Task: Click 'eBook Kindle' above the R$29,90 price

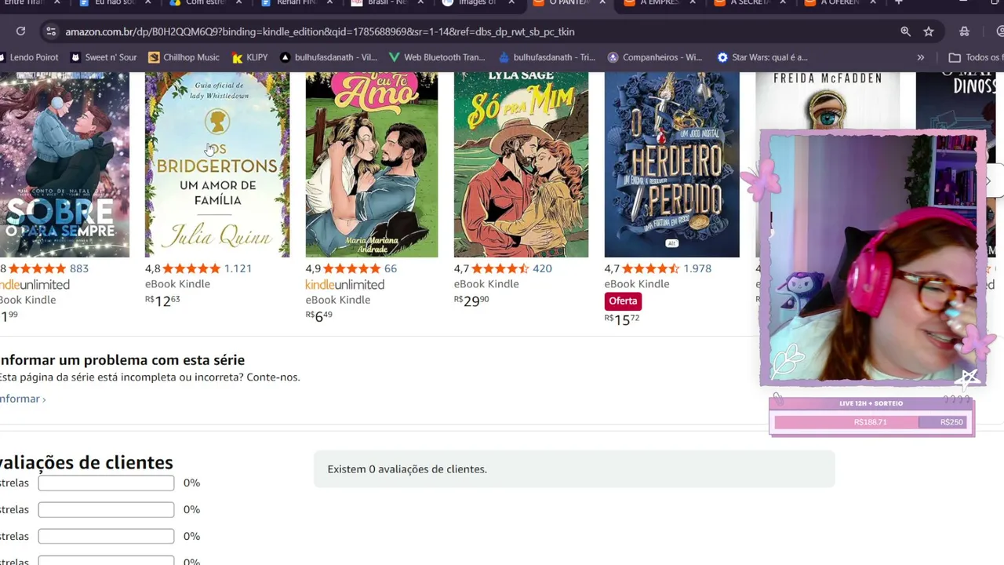Action: pos(486,284)
